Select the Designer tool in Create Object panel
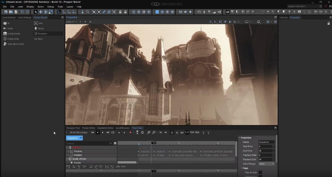Image resolution: width=332 pixels, height=177 pixels. point(43,33)
